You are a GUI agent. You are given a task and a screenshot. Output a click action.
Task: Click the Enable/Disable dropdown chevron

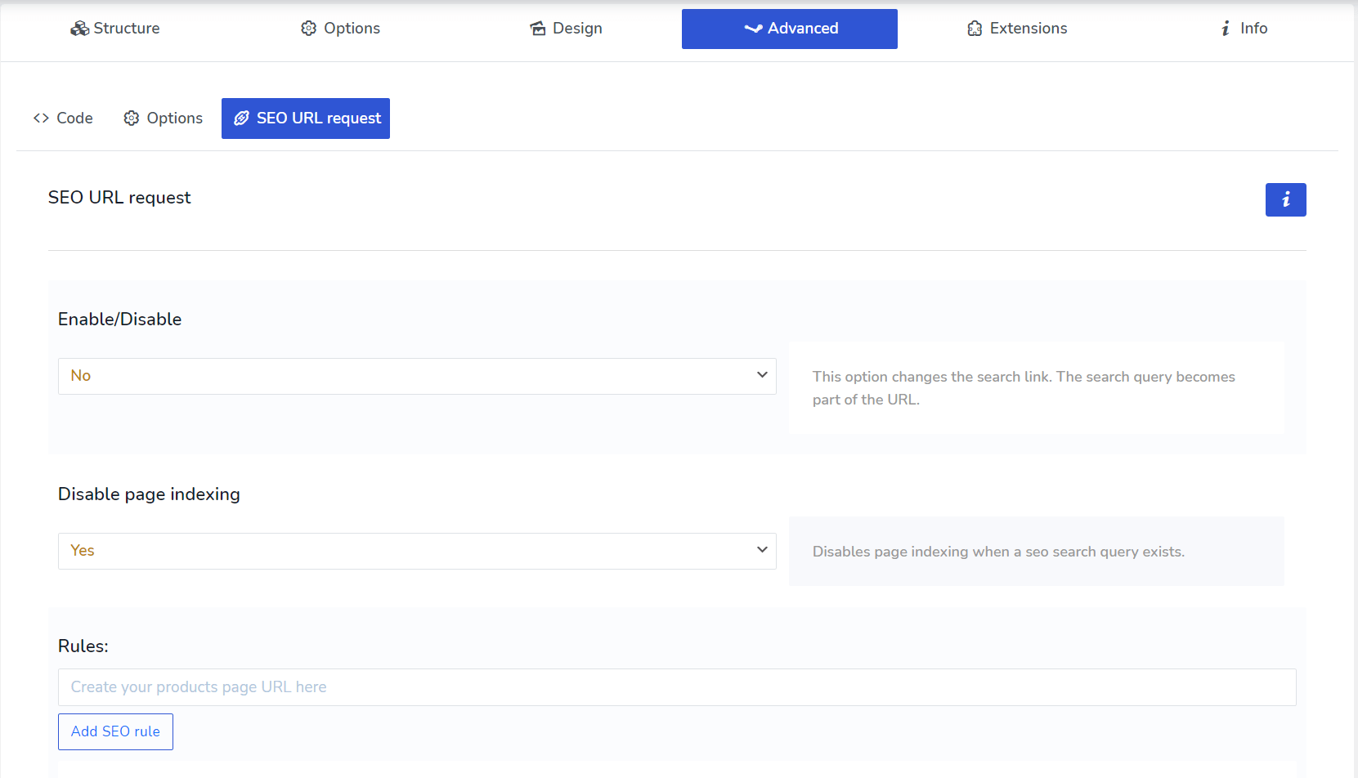762,375
